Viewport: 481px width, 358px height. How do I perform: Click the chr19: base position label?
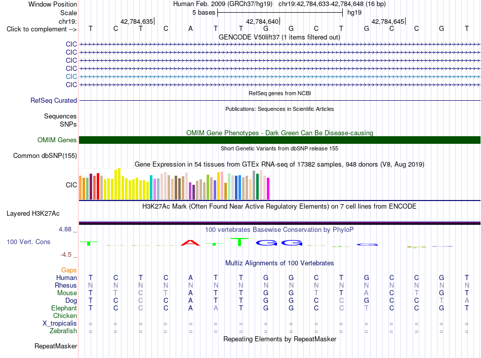[x=68, y=21]
